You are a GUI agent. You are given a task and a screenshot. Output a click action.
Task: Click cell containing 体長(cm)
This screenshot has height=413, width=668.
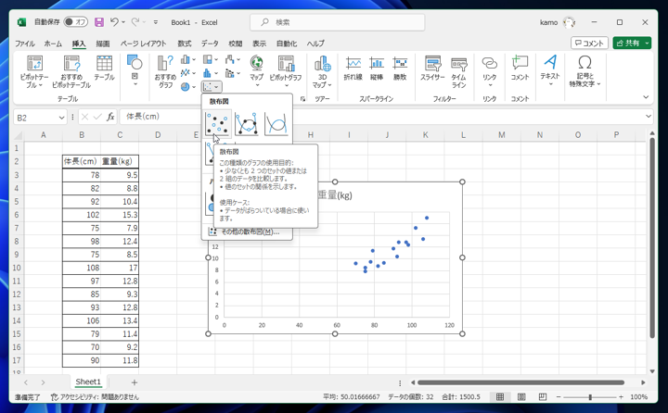[82, 161]
